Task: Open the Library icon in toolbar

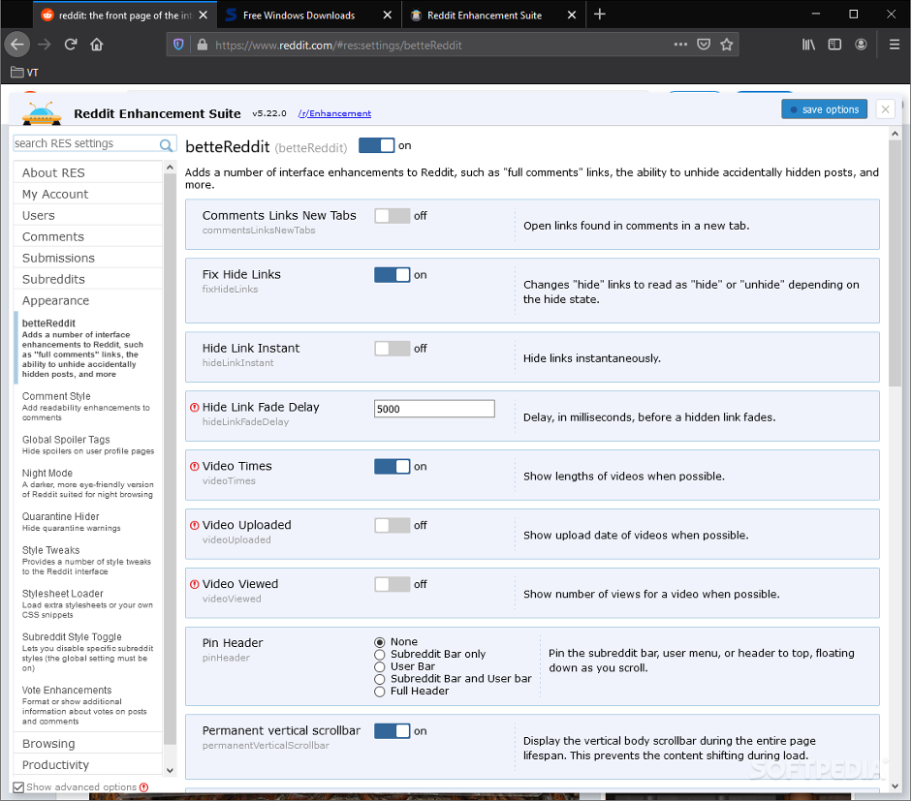Action: tap(808, 45)
